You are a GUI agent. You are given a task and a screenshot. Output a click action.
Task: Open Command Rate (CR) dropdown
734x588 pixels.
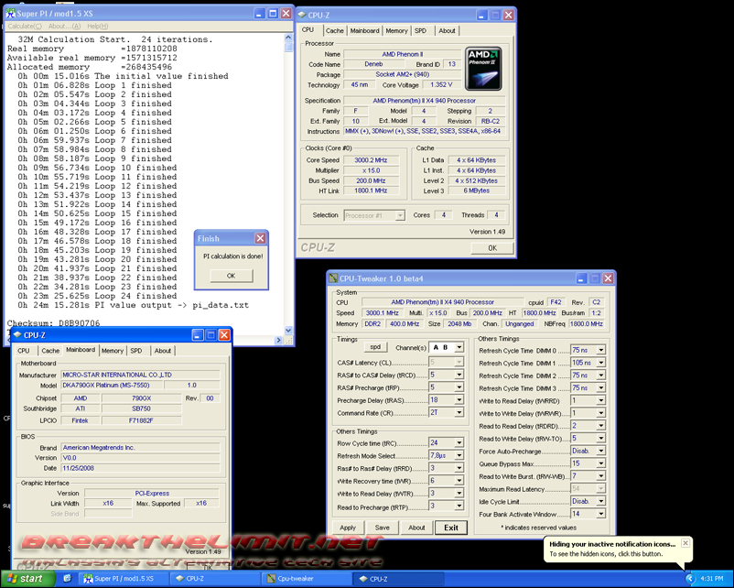(459, 413)
